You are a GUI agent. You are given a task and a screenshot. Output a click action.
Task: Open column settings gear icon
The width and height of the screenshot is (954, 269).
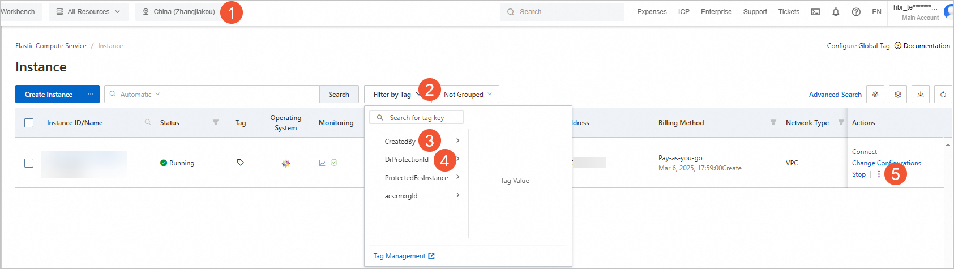pos(898,95)
